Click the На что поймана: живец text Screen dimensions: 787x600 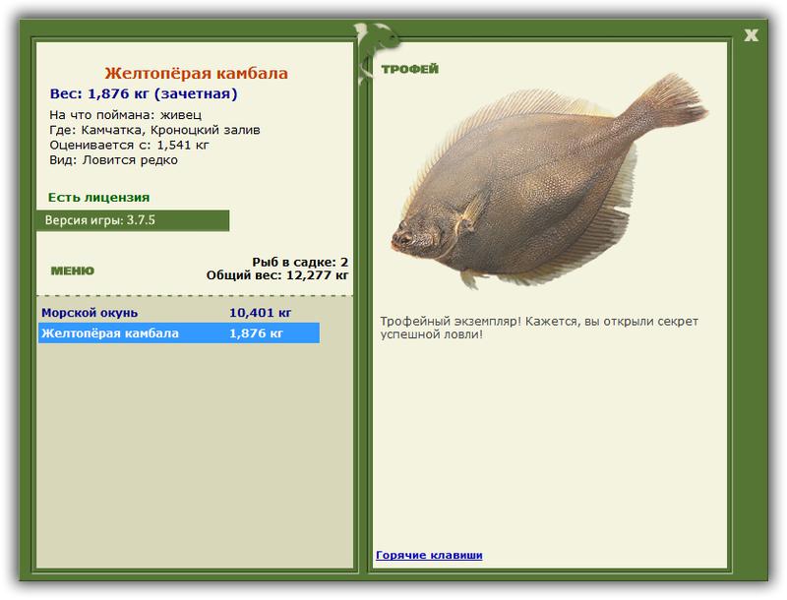point(126,115)
